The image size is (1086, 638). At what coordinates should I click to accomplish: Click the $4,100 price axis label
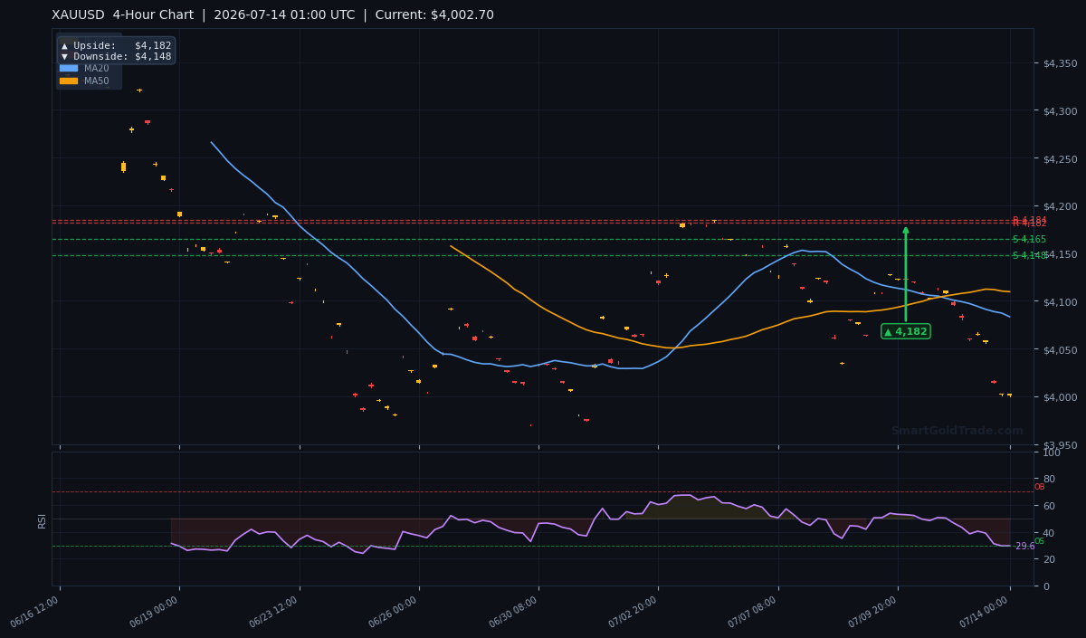[1060, 302]
